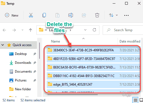The image size is (143, 103).
Task: Open Downloads in navigation pane
Action: click(x=23, y=63)
